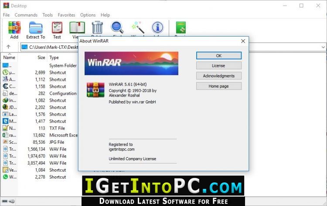Click the Add toolbar icon
The width and height of the screenshot is (327, 206).
click(x=14, y=28)
